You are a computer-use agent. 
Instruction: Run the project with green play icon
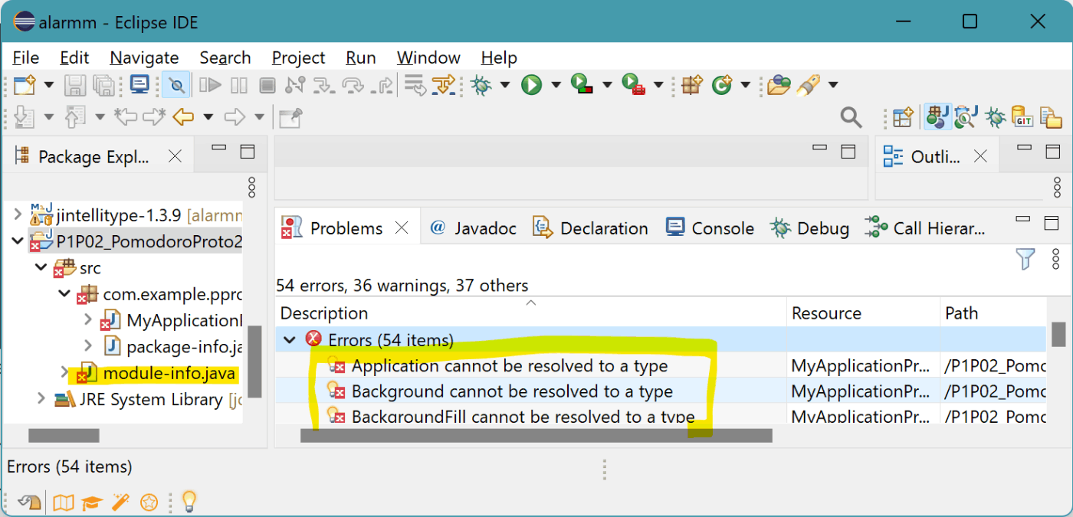coord(532,84)
